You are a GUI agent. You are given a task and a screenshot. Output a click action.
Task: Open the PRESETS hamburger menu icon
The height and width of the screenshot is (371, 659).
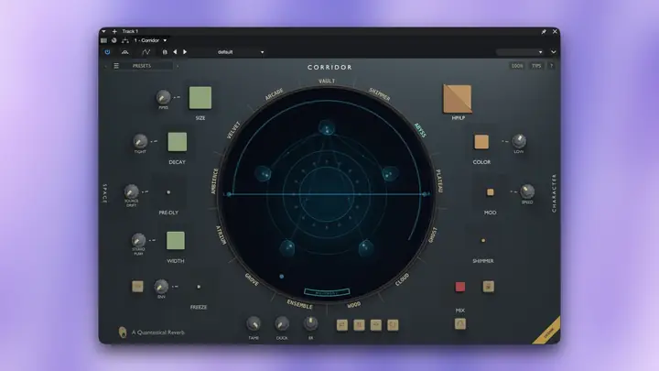tap(116, 66)
